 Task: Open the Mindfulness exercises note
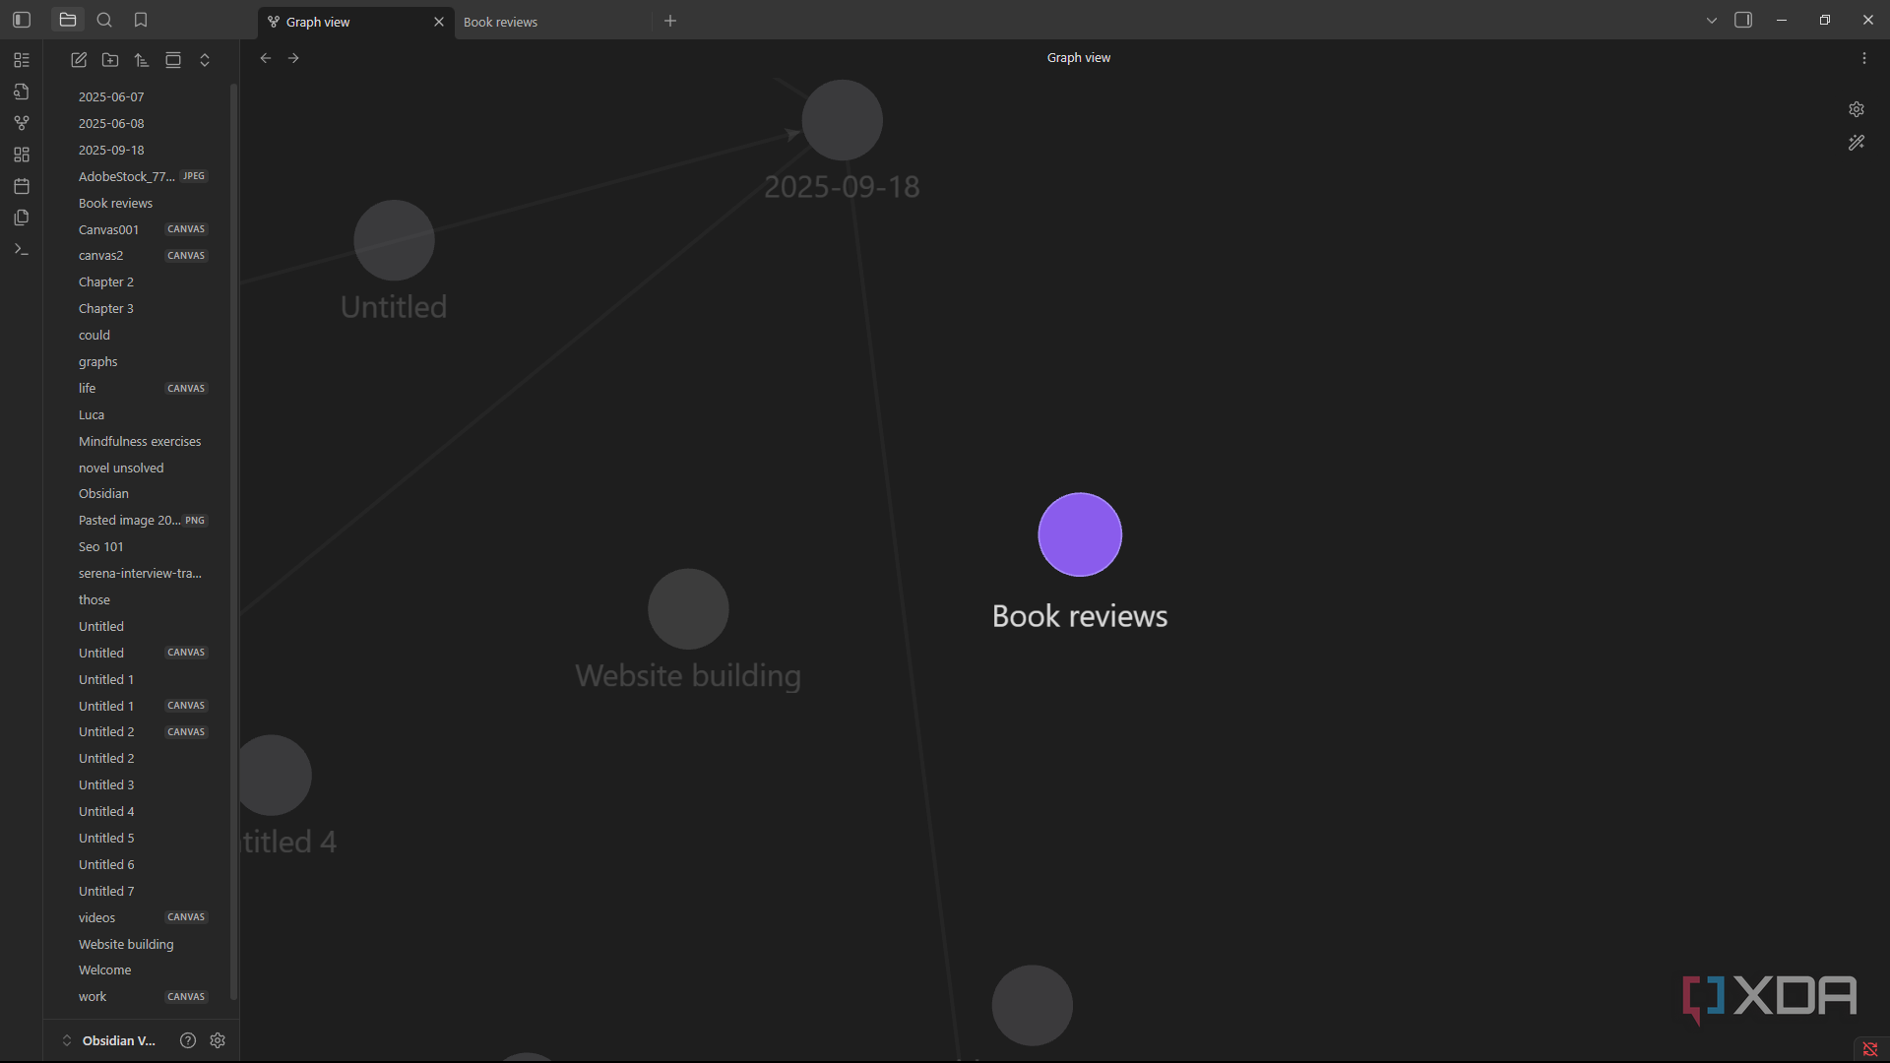click(x=142, y=441)
